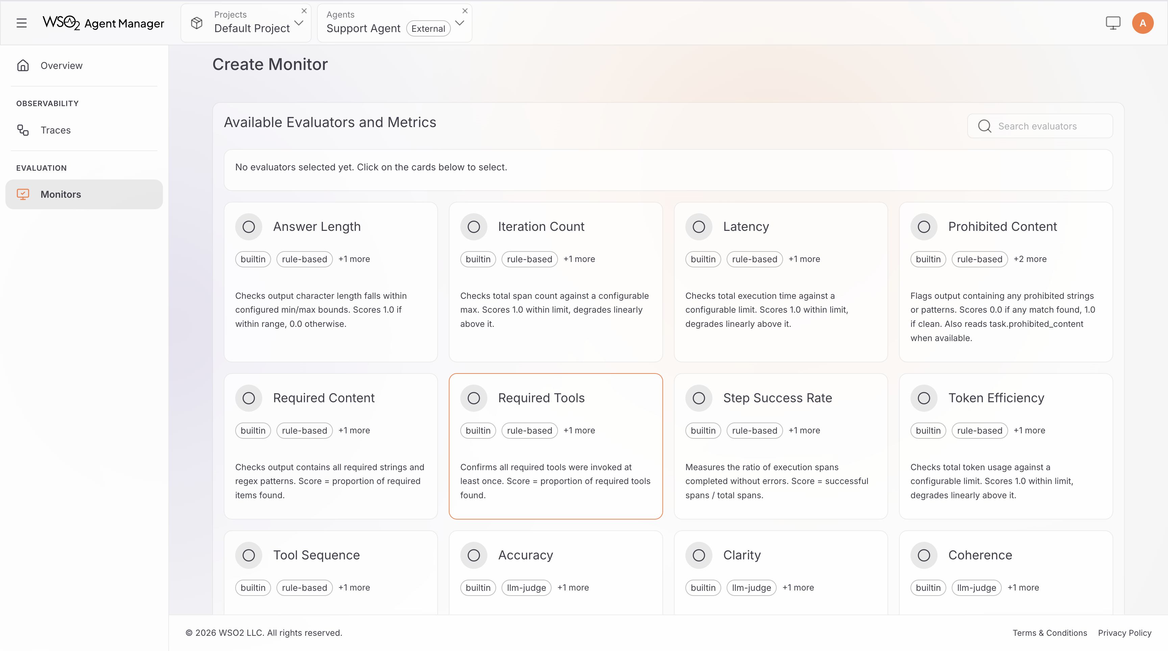Open the Traces menu item
Viewport: 1168px width, 651px height.
pyautogui.click(x=84, y=130)
